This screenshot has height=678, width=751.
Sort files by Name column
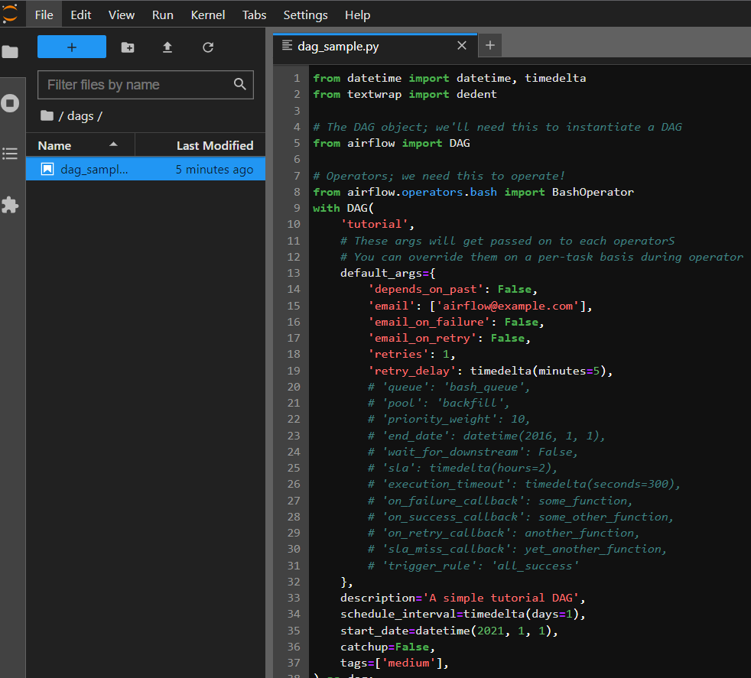coord(55,145)
